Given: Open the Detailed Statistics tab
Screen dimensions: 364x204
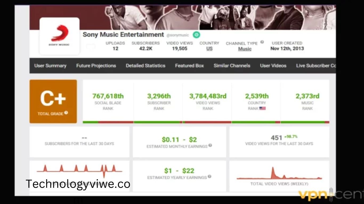Looking at the screenshot, I should (145, 66).
